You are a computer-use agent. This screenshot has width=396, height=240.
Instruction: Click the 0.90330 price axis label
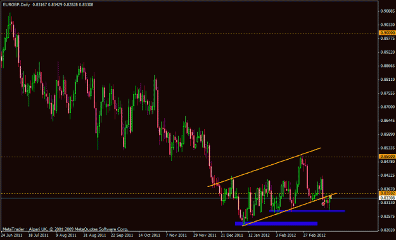coord(387,25)
